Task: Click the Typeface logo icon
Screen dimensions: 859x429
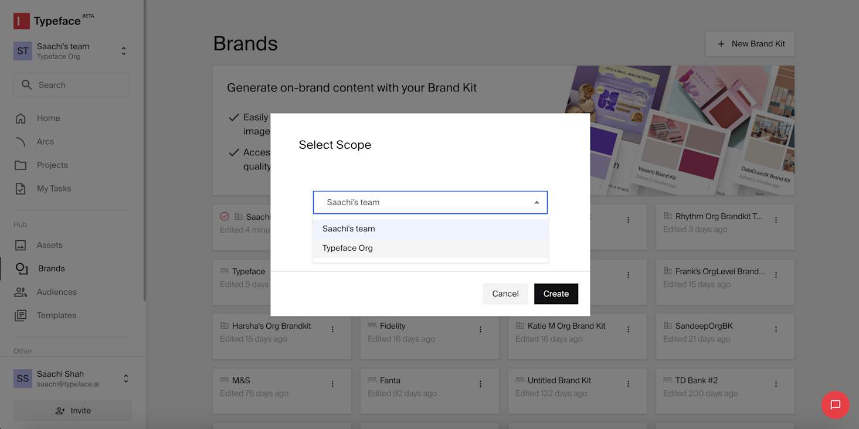Action: pos(22,21)
